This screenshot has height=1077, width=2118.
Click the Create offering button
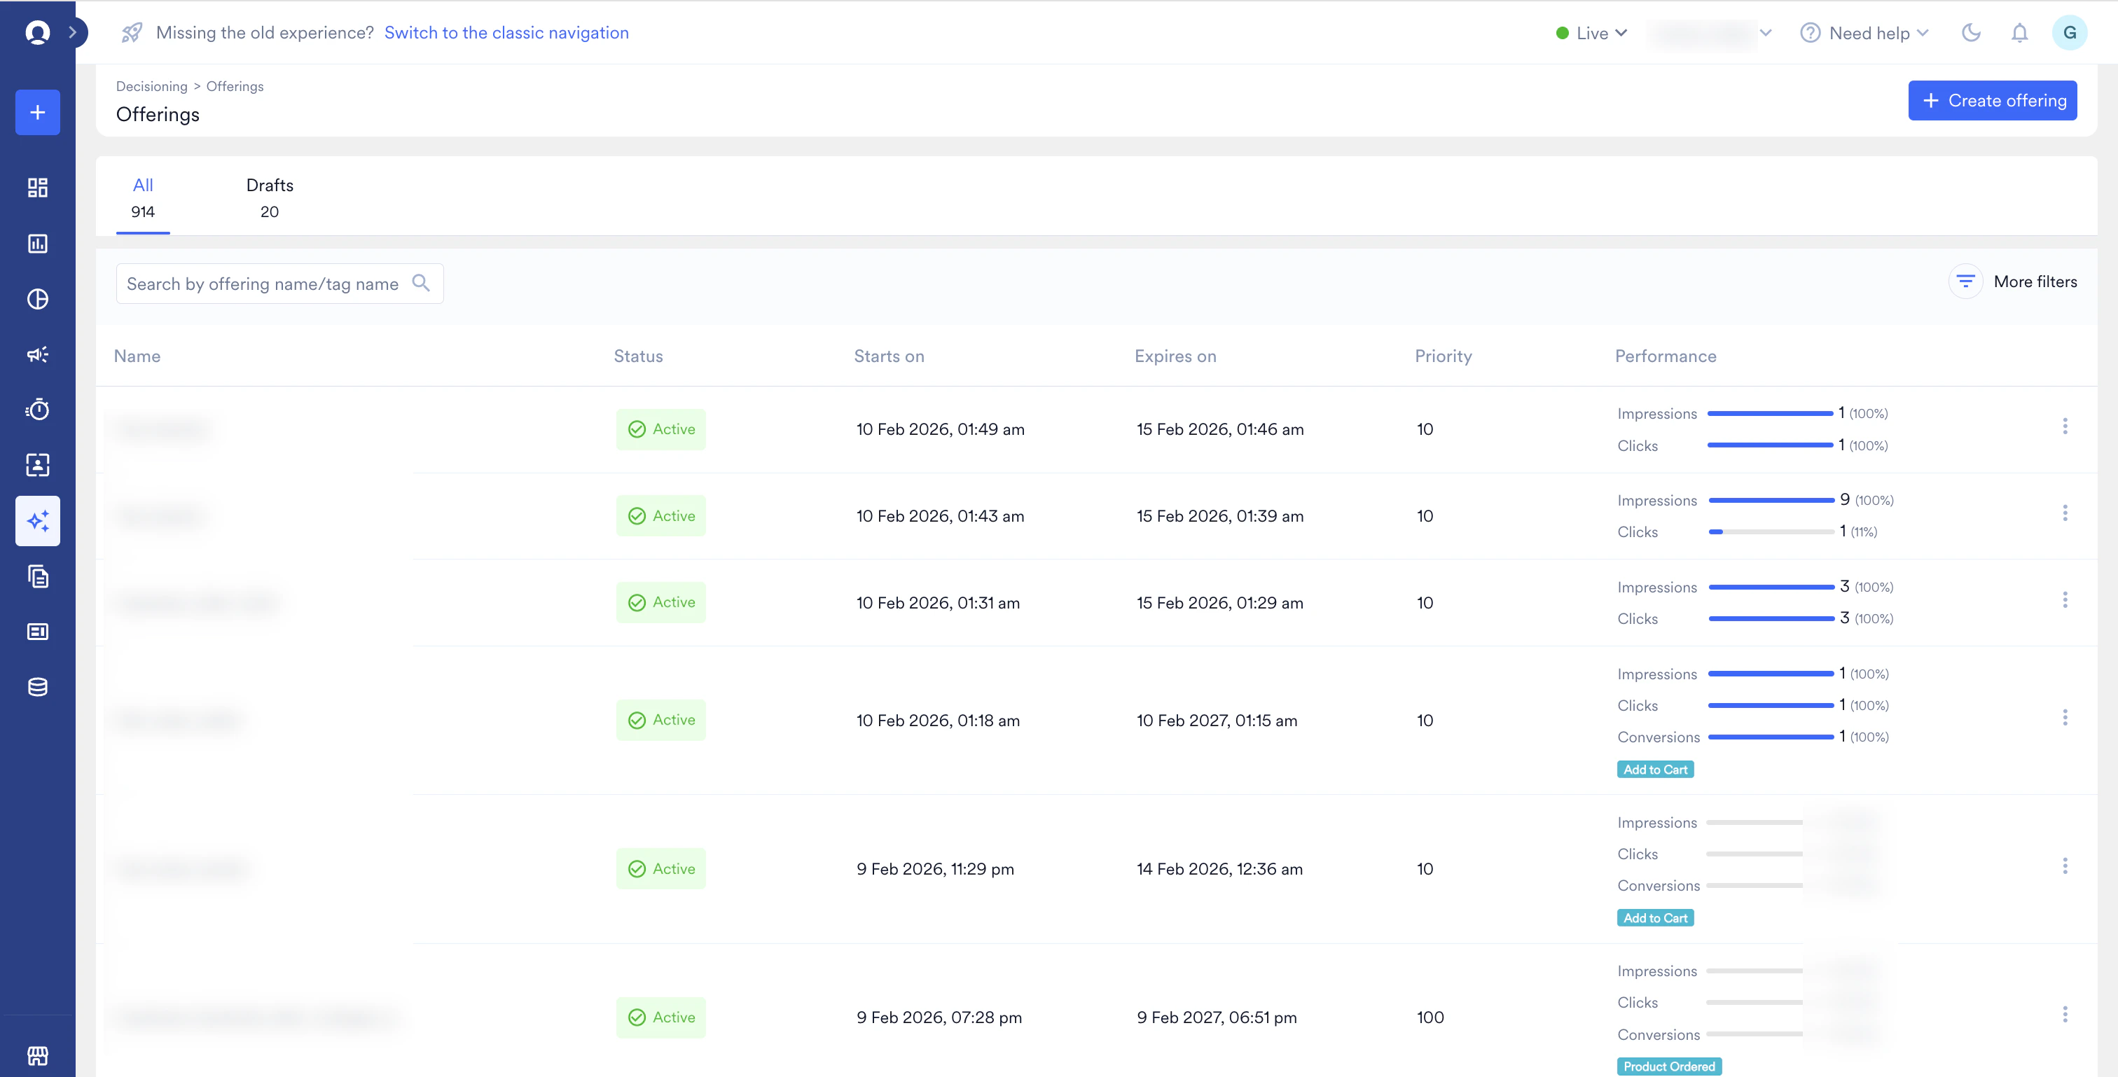click(x=1992, y=100)
